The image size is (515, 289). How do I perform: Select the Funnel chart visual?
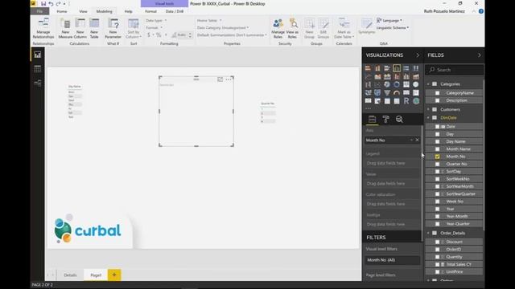387,93
